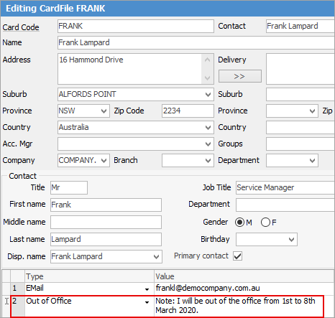335x318 pixels.
Task: Click the contact Department field under Job Title
Action: point(285,205)
